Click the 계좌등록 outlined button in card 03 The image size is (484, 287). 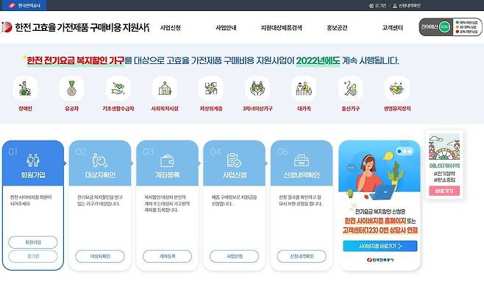coord(167,256)
